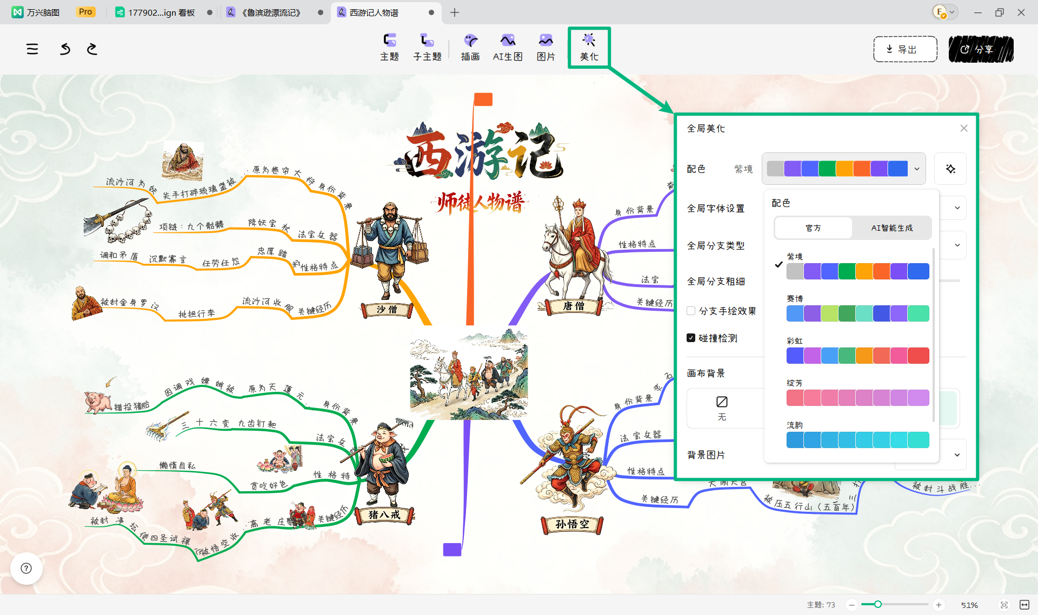Click the 西游记 title graphic
The height and width of the screenshot is (615, 1038).
click(481, 151)
